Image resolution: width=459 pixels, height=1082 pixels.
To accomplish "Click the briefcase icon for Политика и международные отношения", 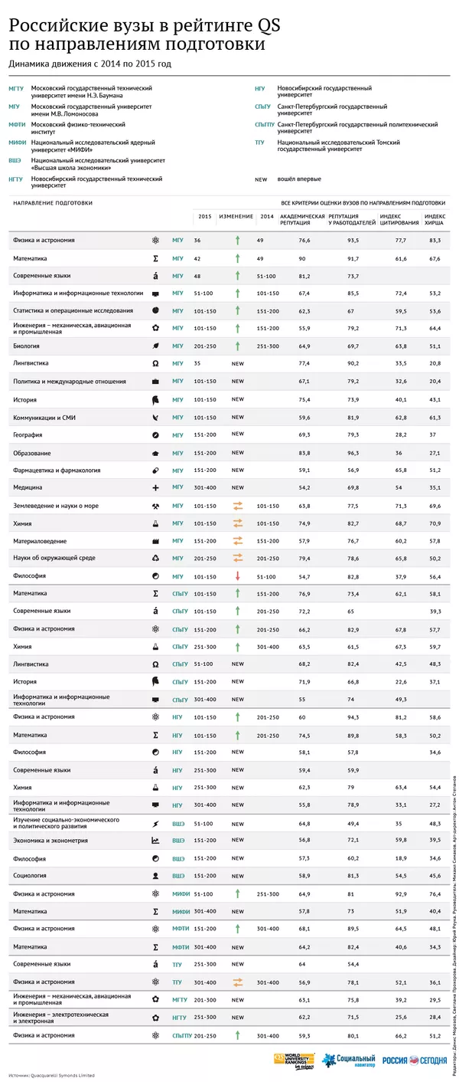I will coord(155,382).
